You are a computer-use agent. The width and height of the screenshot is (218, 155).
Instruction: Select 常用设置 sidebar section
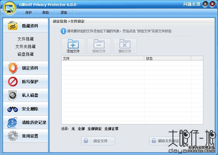(26, 136)
